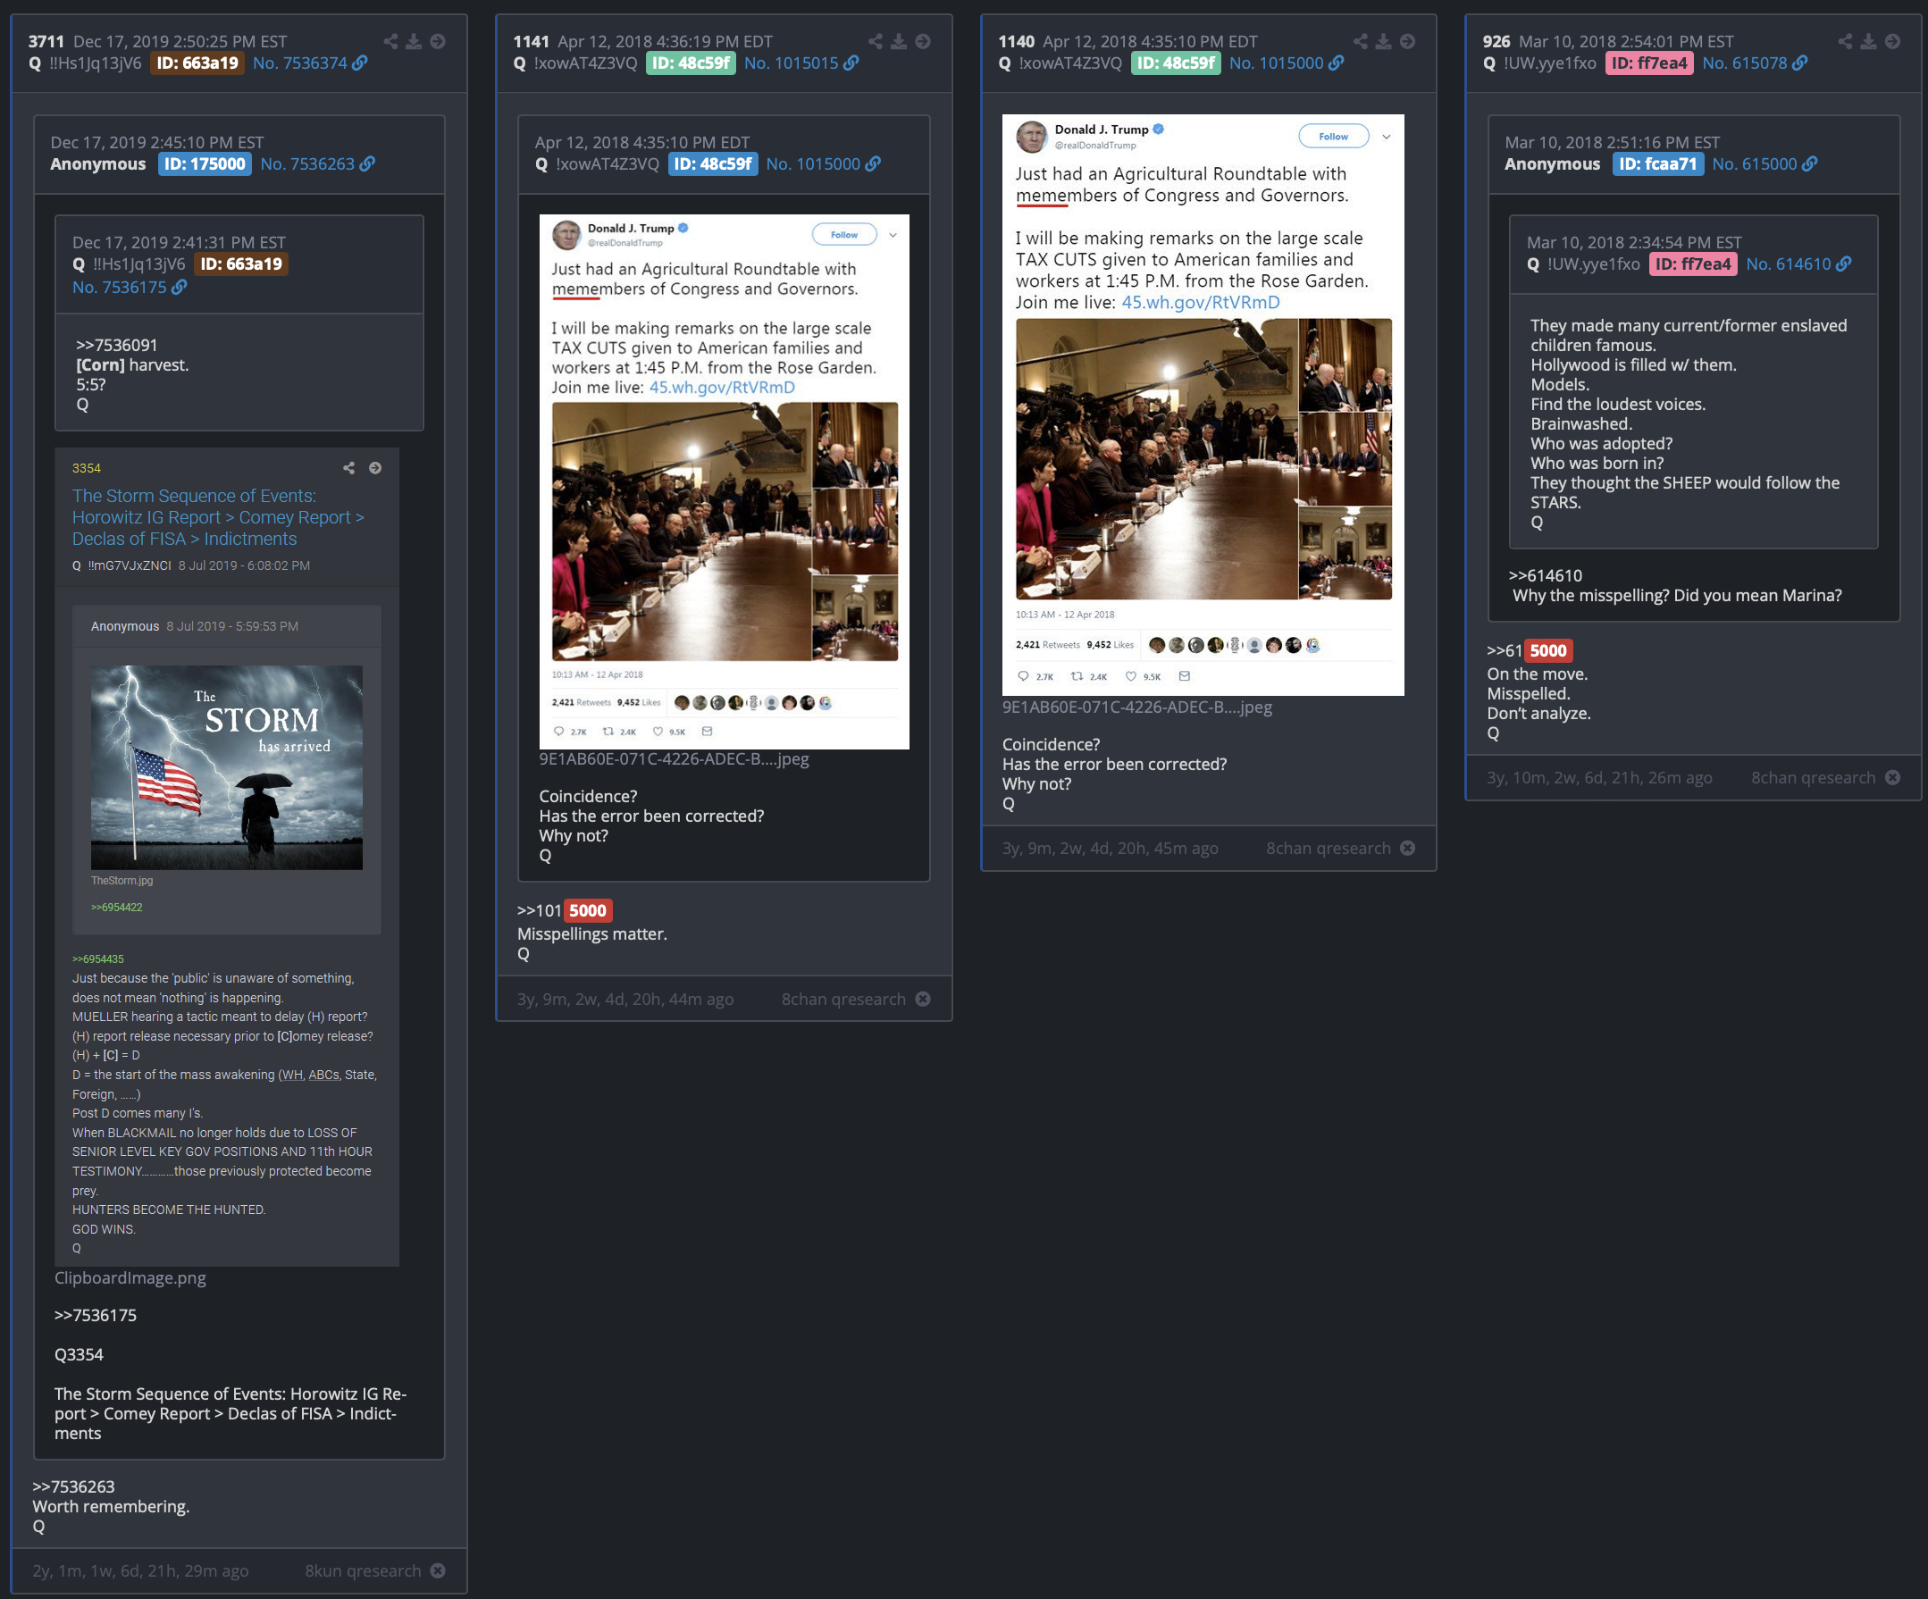The image size is (1928, 1599).
Task: Click the >>6954435 reply reference
Action: click(98, 959)
